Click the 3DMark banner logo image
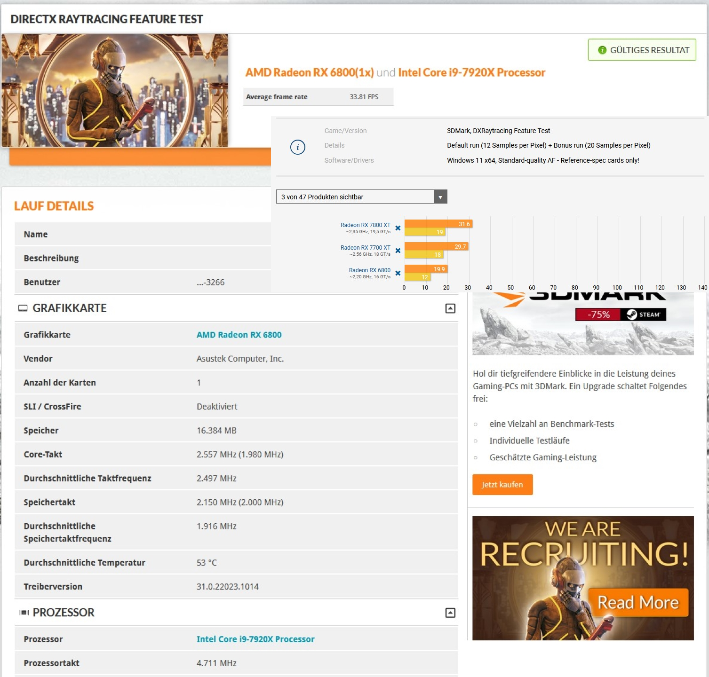 point(583,323)
